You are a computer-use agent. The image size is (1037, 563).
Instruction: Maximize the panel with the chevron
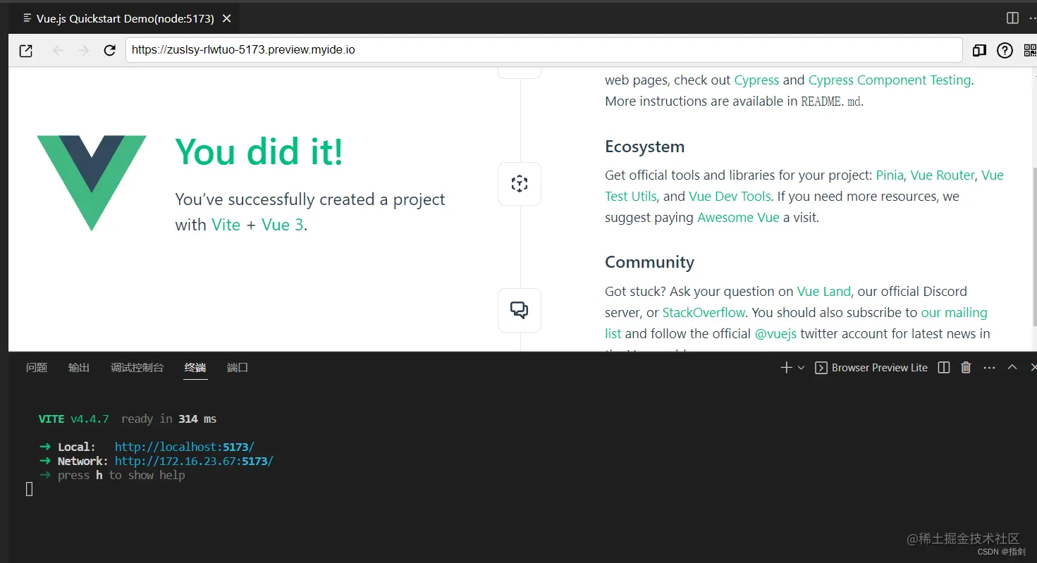[x=1012, y=368]
